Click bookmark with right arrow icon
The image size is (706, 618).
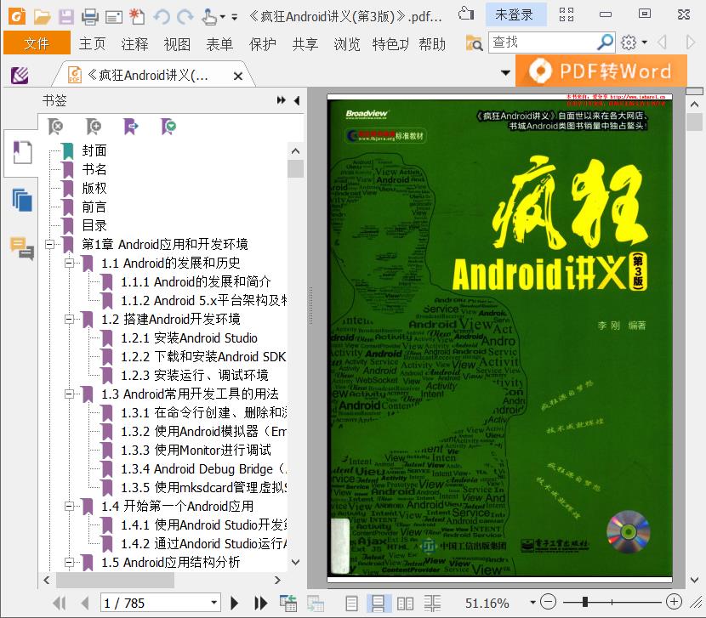pos(131,127)
